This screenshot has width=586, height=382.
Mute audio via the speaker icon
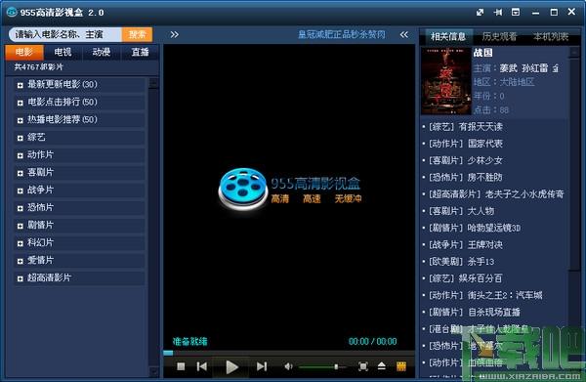click(288, 366)
